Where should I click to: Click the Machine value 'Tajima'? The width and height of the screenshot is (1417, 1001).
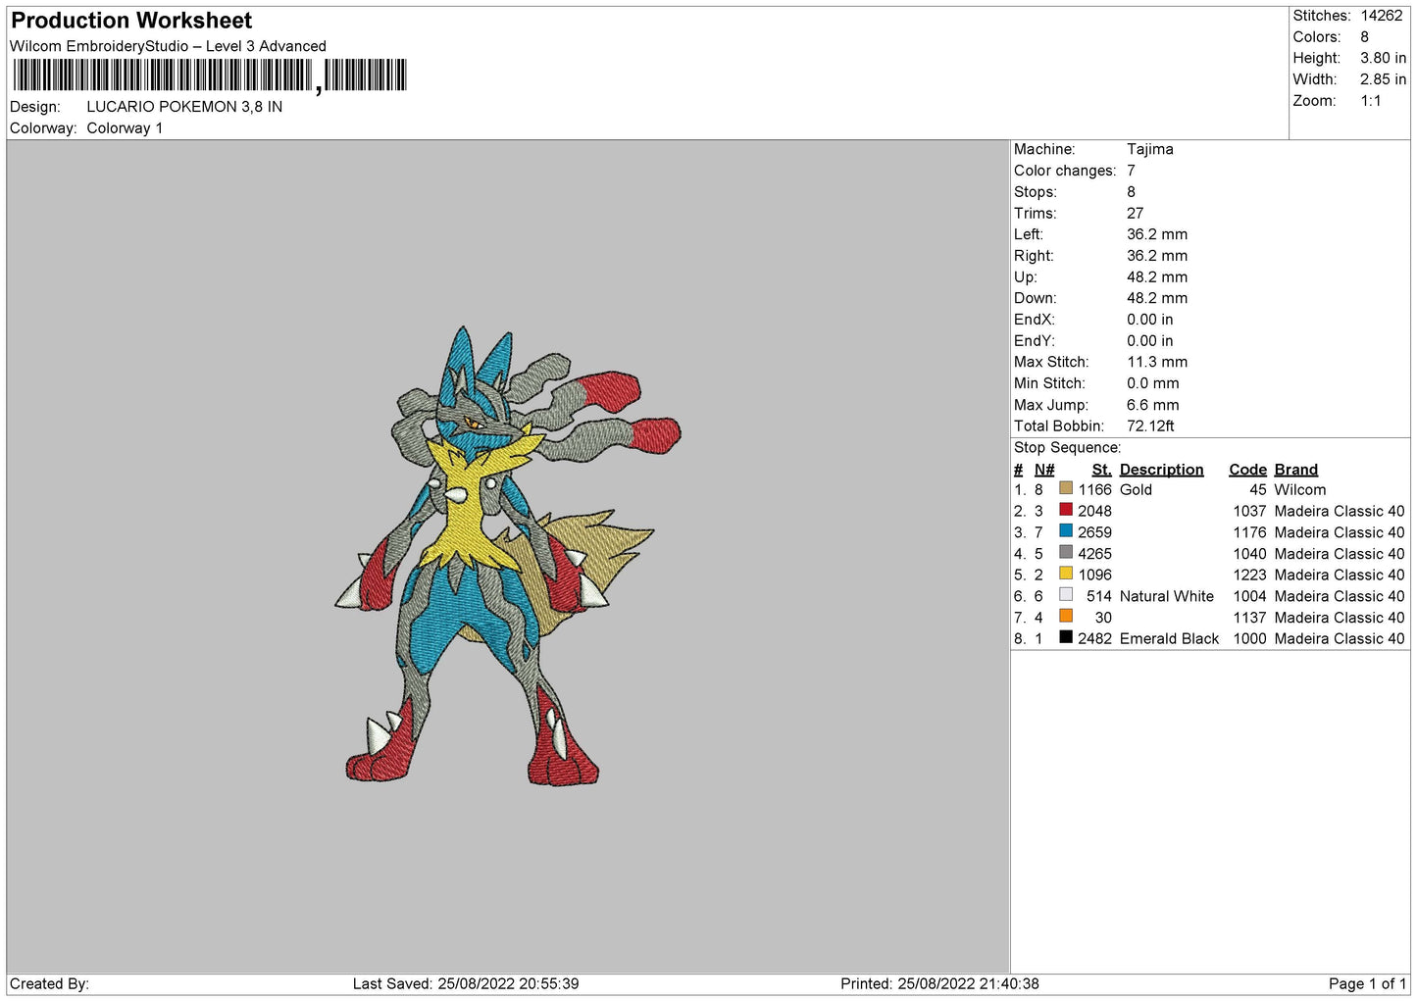pos(1149,149)
